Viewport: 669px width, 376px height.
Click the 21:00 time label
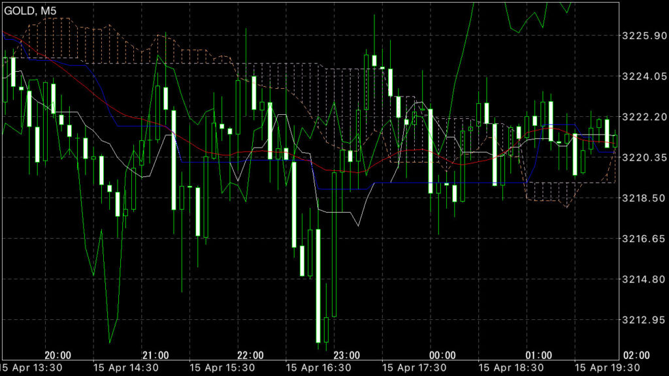[x=155, y=355]
